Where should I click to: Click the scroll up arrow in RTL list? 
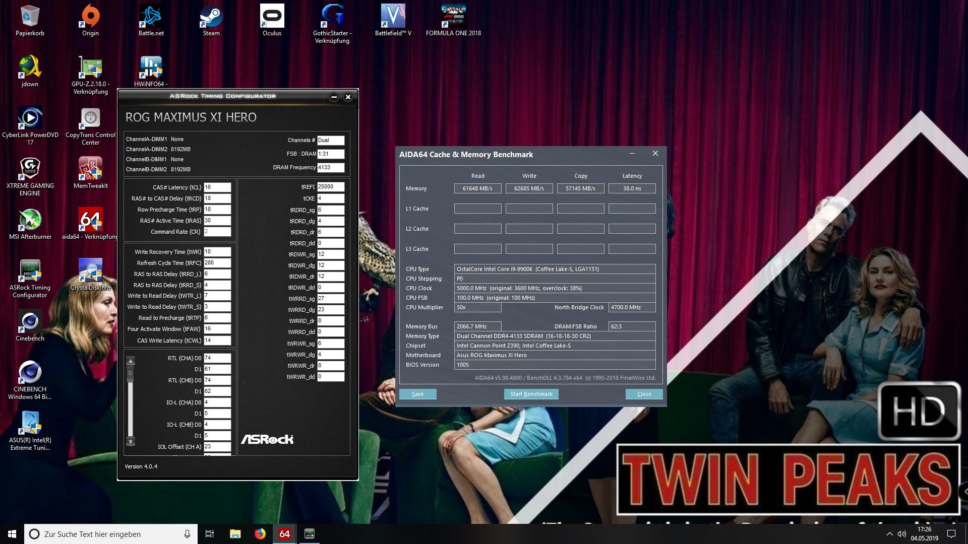pos(131,361)
